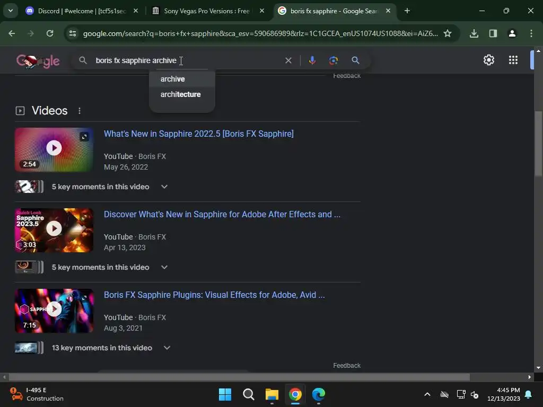Open the muted volume tray icon
543x407 pixels.
tap(475, 394)
